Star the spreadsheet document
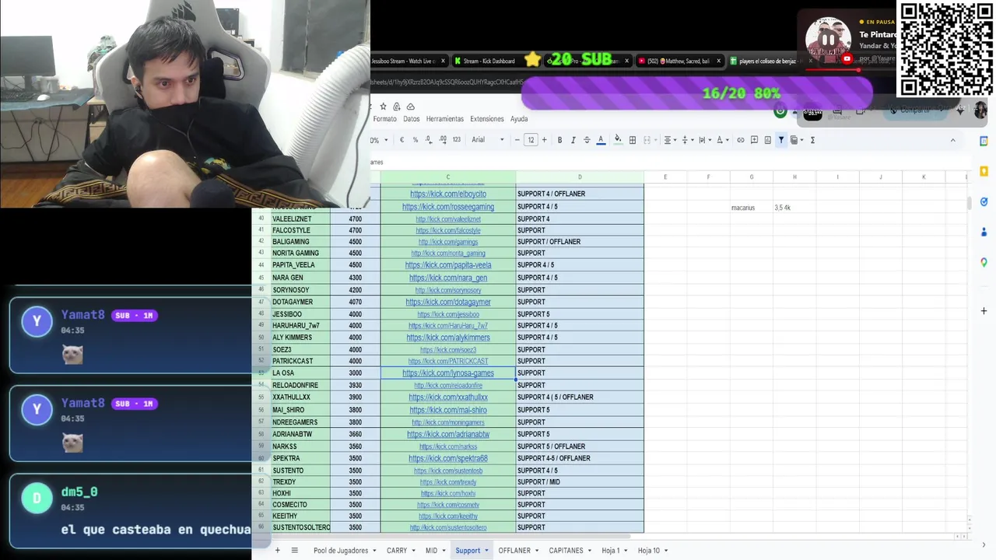The height and width of the screenshot is (560, 996). (383, 107)
